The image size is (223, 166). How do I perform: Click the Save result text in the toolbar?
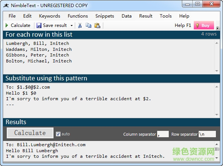[55, 25]
